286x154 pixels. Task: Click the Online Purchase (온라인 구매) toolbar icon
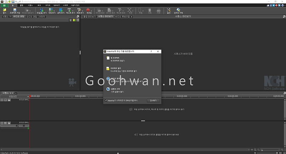tap(178, 11)
